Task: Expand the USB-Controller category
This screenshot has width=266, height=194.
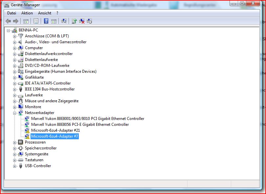Action: pos(14,166)
